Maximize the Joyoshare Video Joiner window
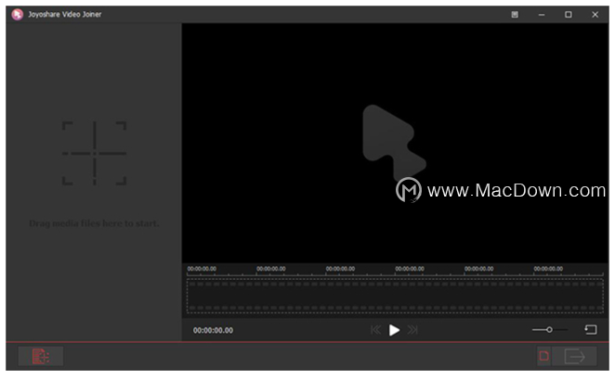The width and height of the screenshot is (615, 381). 568,15
